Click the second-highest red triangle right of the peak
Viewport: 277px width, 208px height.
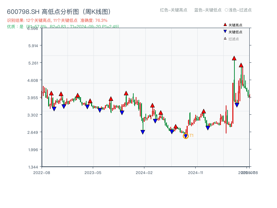[241, 65]
